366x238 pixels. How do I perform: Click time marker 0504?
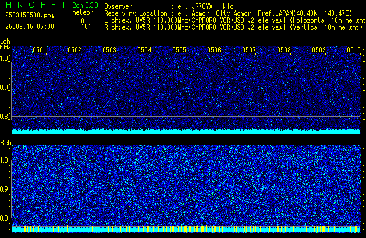click(144, 50)
